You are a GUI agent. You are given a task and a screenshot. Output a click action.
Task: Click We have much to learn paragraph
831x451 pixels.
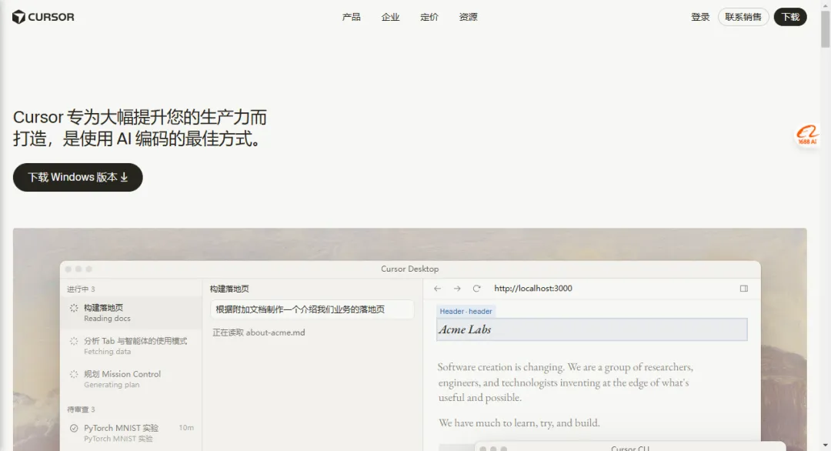click(x=519, y=423)
